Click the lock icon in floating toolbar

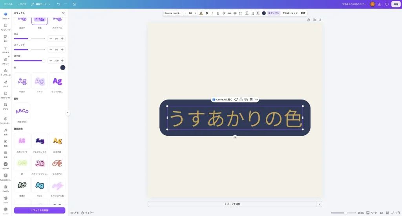pyautogui.click(x=241, y=100)
